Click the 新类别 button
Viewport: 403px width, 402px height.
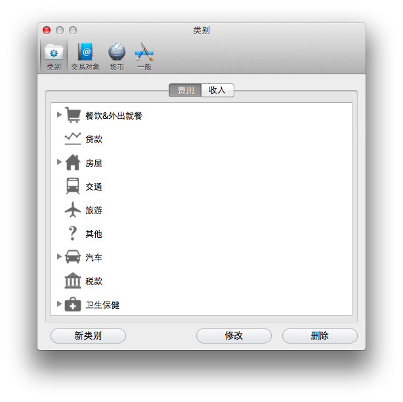click(88, 336)
